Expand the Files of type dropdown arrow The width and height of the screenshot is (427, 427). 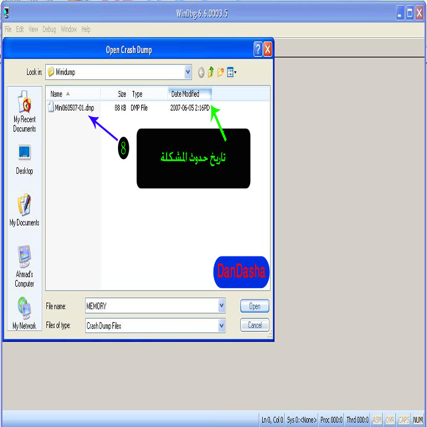click(x=222, y=325)
